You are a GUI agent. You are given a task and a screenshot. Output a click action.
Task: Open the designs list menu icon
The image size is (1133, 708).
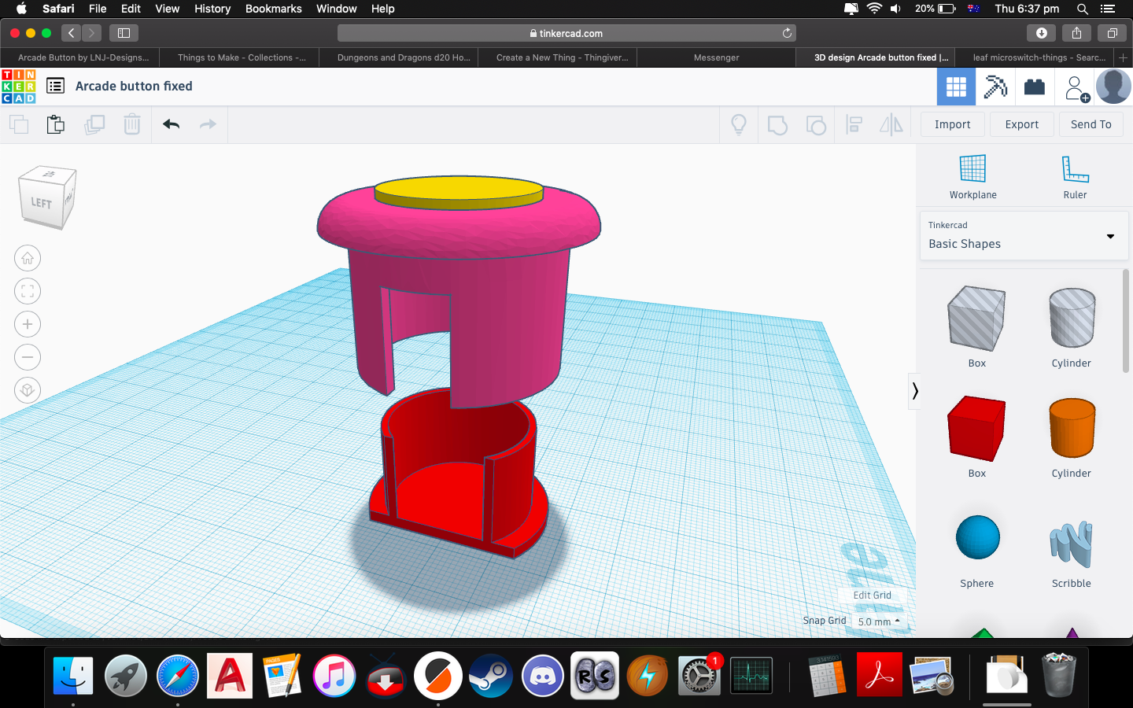(x=55, y=86)
